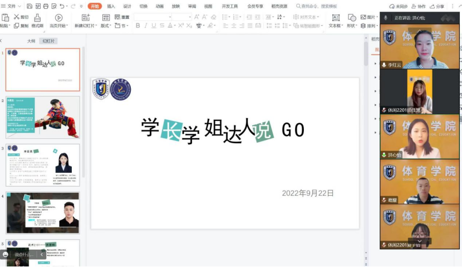Toggle italic text formatting

[146, 26]
